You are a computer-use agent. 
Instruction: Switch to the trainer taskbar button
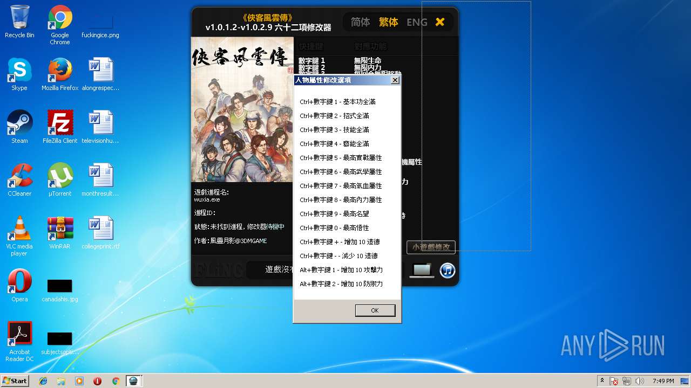pos(133,381)
